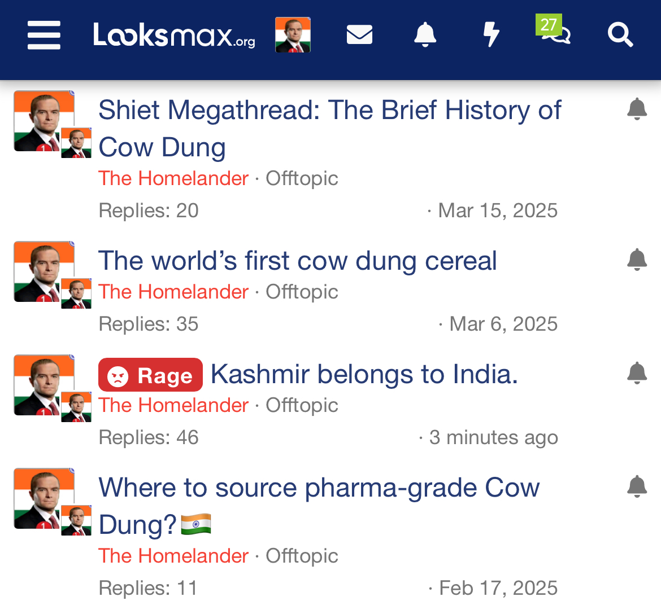Open the account avatar in header

(x=293, y=35)
